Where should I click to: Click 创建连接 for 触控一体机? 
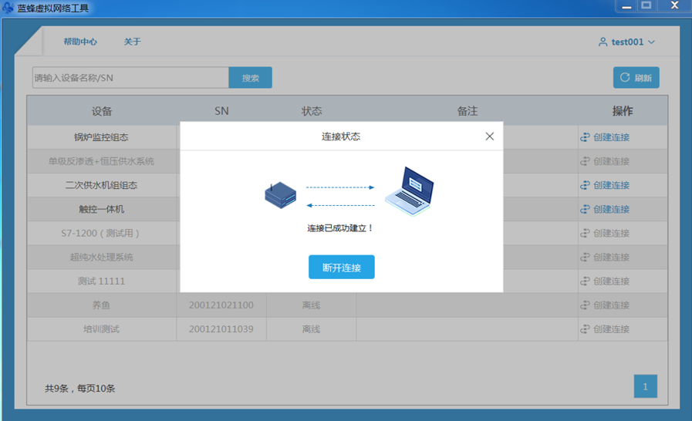[x=605, y=209]
